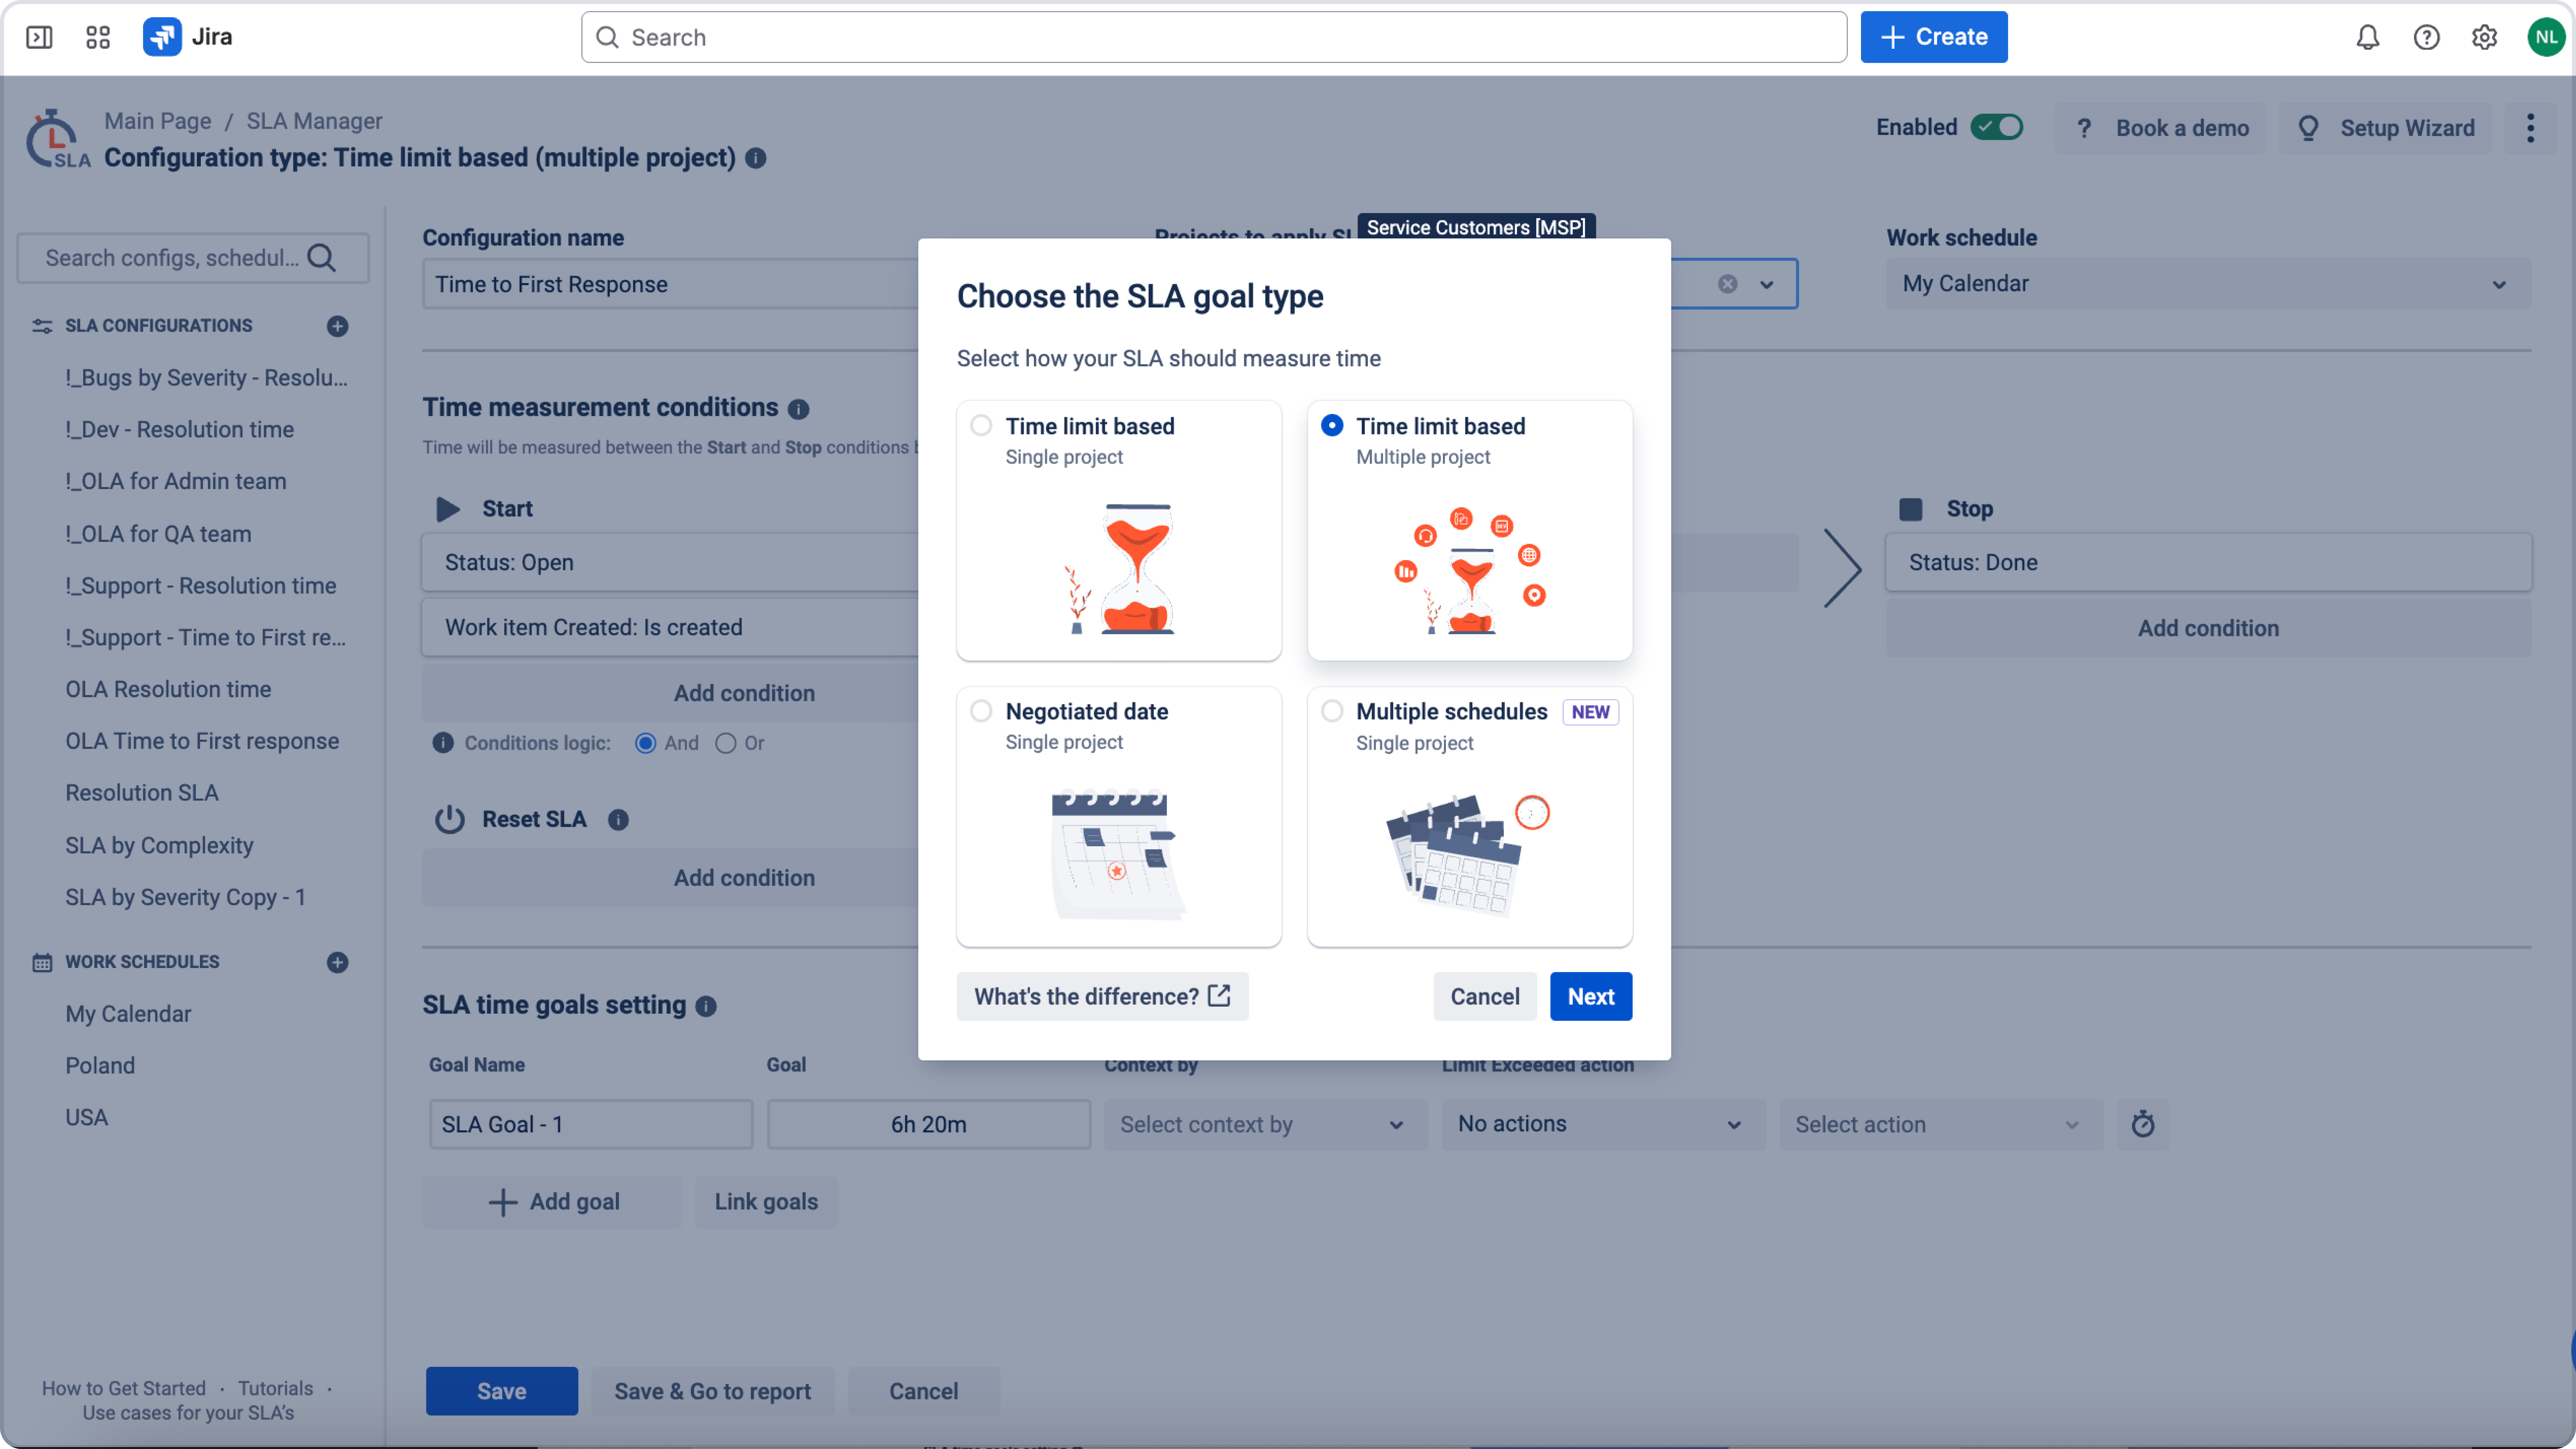The height and width of the screenshot is (1449, 2576).
Task: Open the notifications bell icon
Action: coord(2367,37)
